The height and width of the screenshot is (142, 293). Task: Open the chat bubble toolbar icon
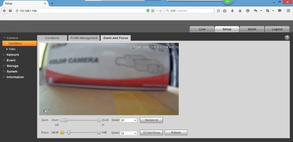tap(280, 11)
